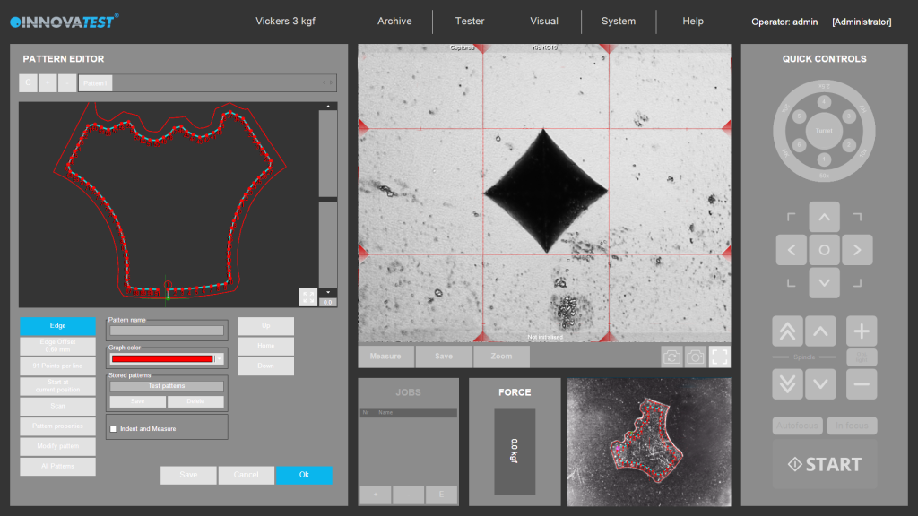Screen dimensions: 918x516
Task: Fit pattern to view with expand icon
Action: (308, 297)
